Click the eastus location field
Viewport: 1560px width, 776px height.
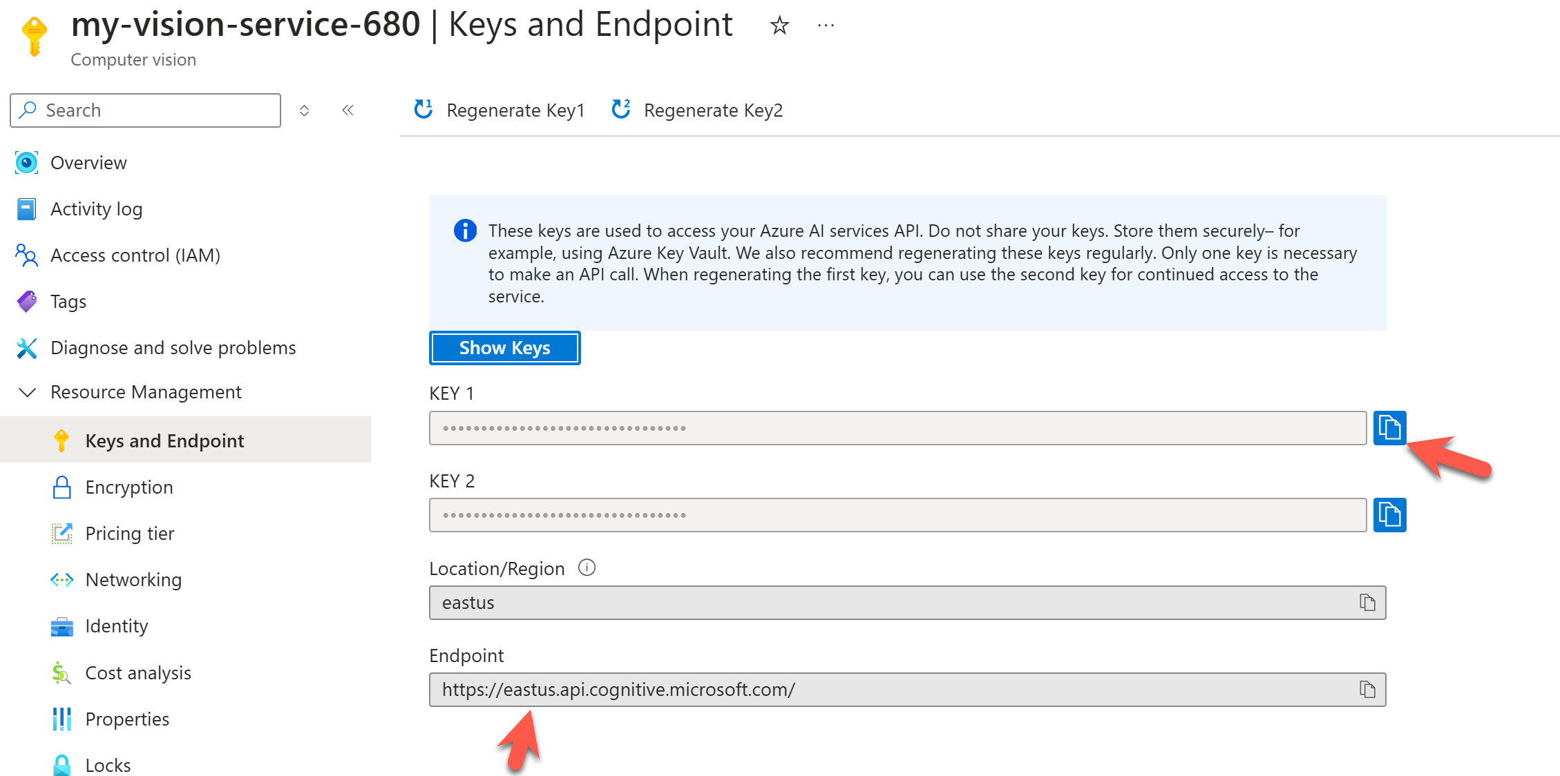pos(907,603)
